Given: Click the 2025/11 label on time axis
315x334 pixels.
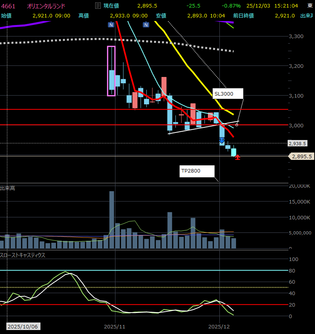Looking at the screenshot, I should point(114,326).
